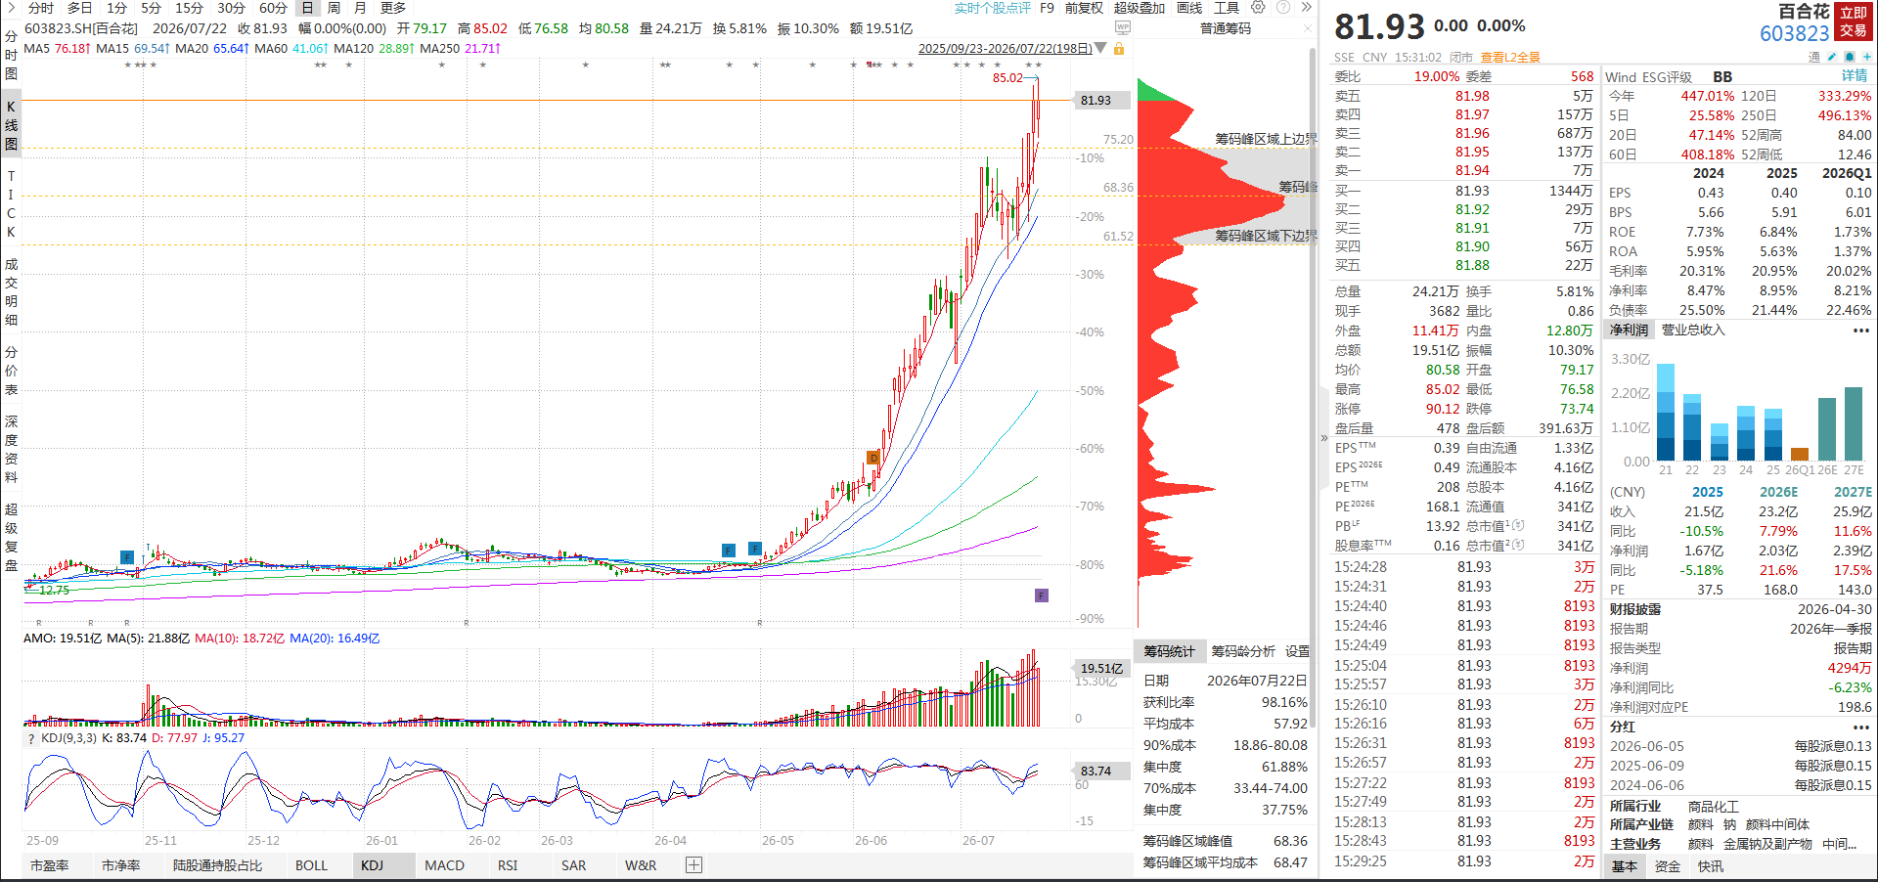
Task: Open the 超级复盘 sidebar item
Action: (11, 537)
